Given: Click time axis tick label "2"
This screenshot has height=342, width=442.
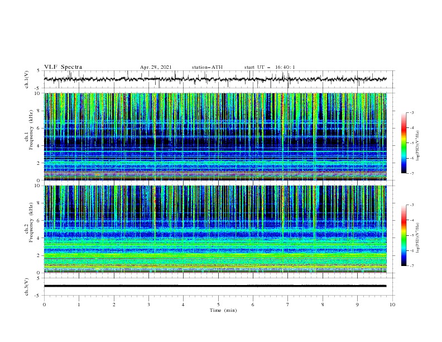Looking at the screenshot, I should click(x=114, y=305).
